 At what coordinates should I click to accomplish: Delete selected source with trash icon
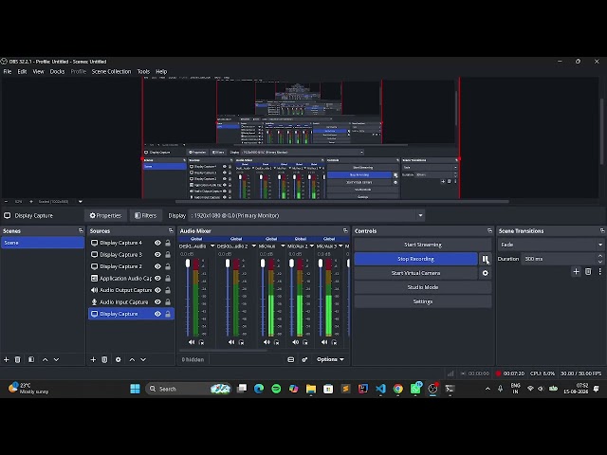pos(104,359)
